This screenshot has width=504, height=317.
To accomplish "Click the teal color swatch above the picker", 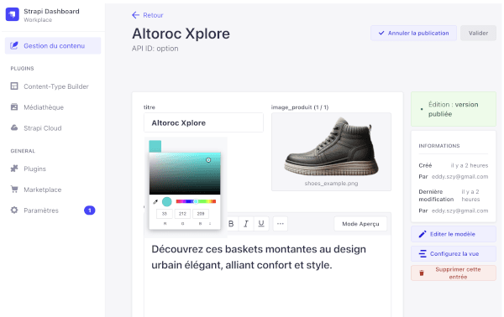I will click(155, 146).
